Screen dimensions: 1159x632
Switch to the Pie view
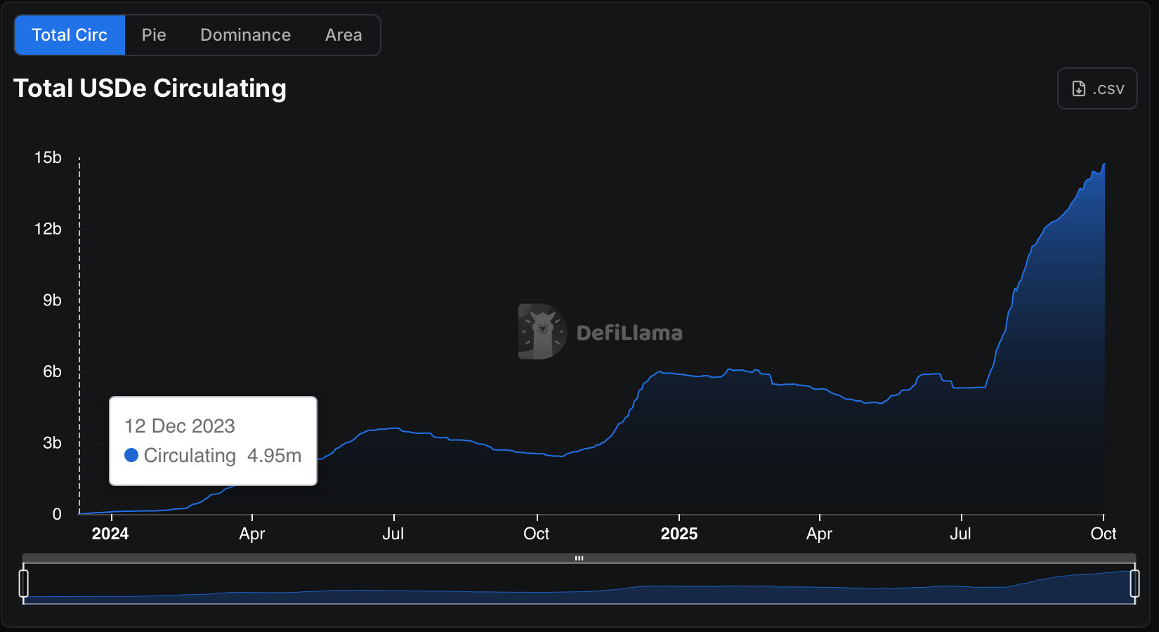[x=153, y=34]
